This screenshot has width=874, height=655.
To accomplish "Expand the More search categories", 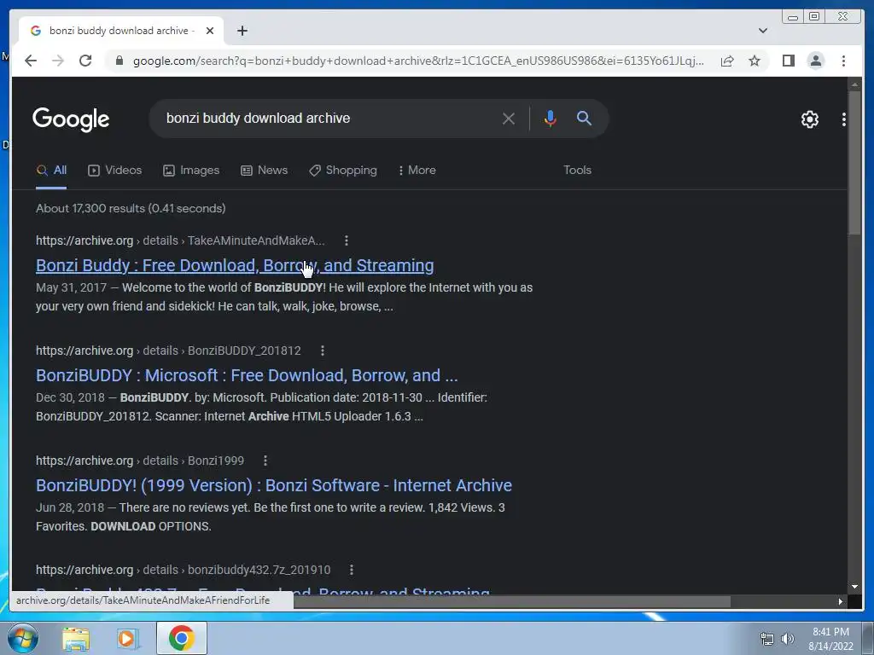I will click(x=417, y=171).
